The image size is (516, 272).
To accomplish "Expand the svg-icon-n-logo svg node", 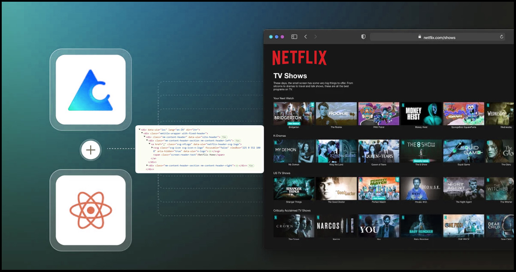I will pyautogui.click(x=152, y=148).
